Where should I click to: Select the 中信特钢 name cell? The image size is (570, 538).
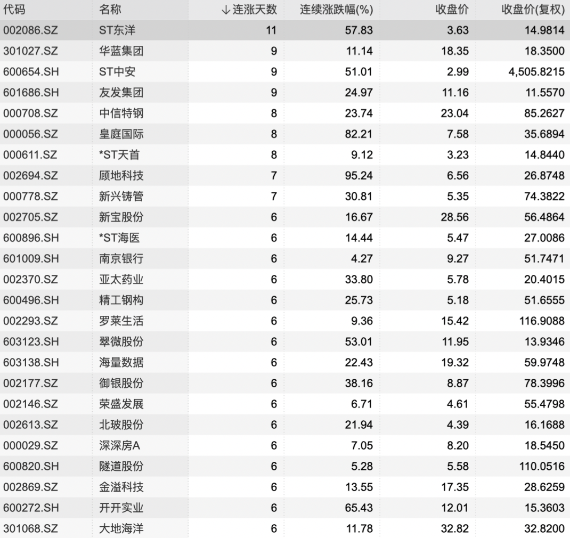121,113
